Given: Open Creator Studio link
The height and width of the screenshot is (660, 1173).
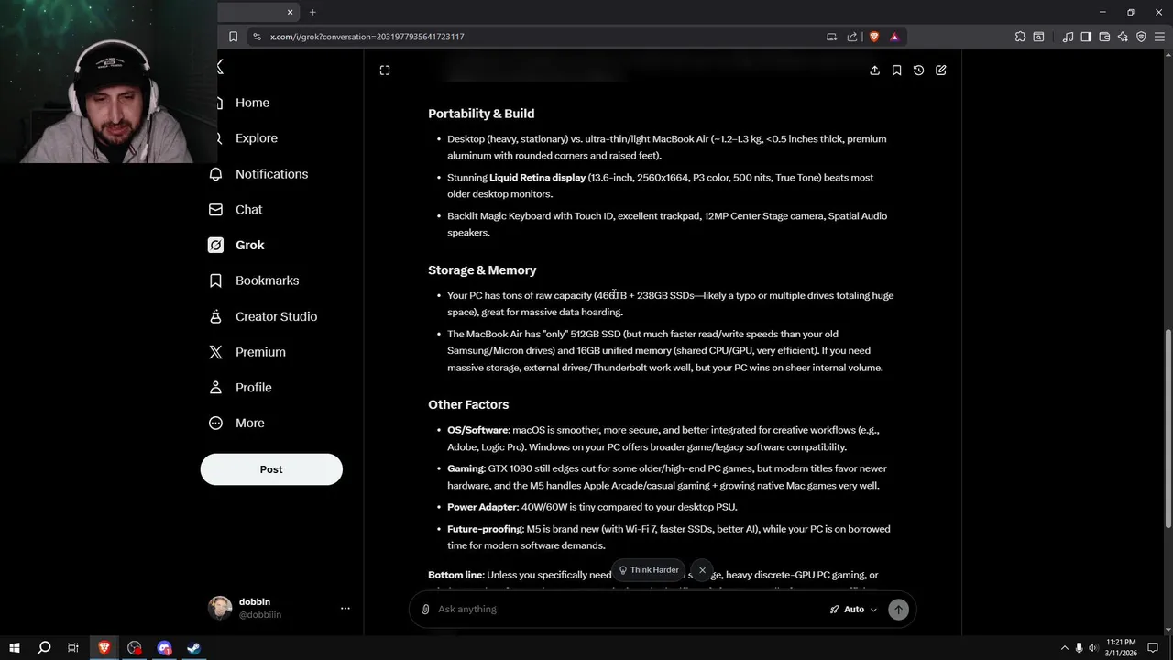Looking at the screenshot, I should click(x=276, y=316).
